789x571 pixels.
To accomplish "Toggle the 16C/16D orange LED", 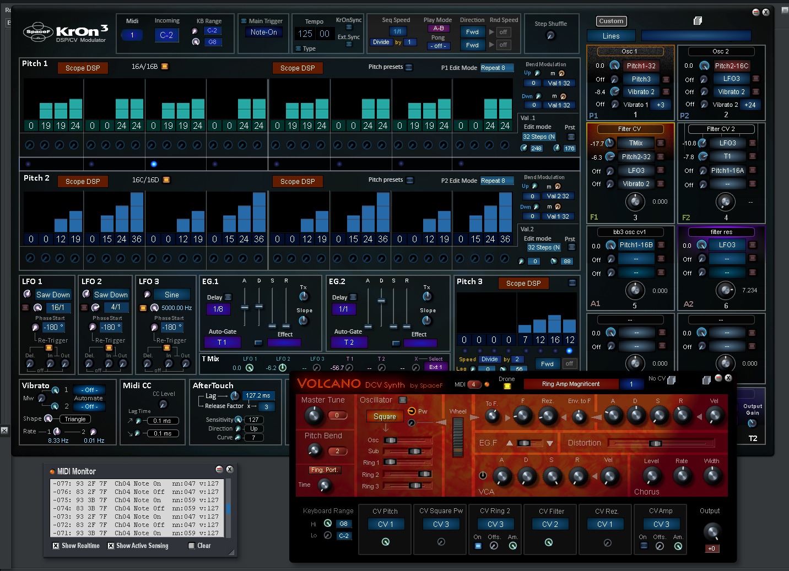I will 166,180.
